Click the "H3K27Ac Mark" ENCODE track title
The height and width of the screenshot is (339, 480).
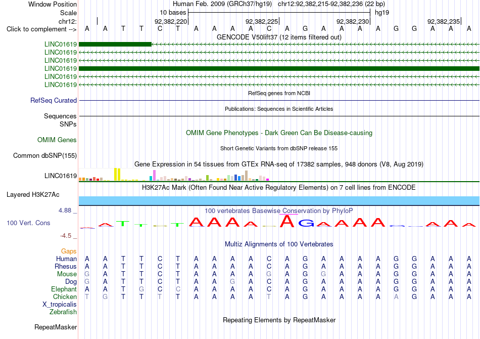click(279, 187)
